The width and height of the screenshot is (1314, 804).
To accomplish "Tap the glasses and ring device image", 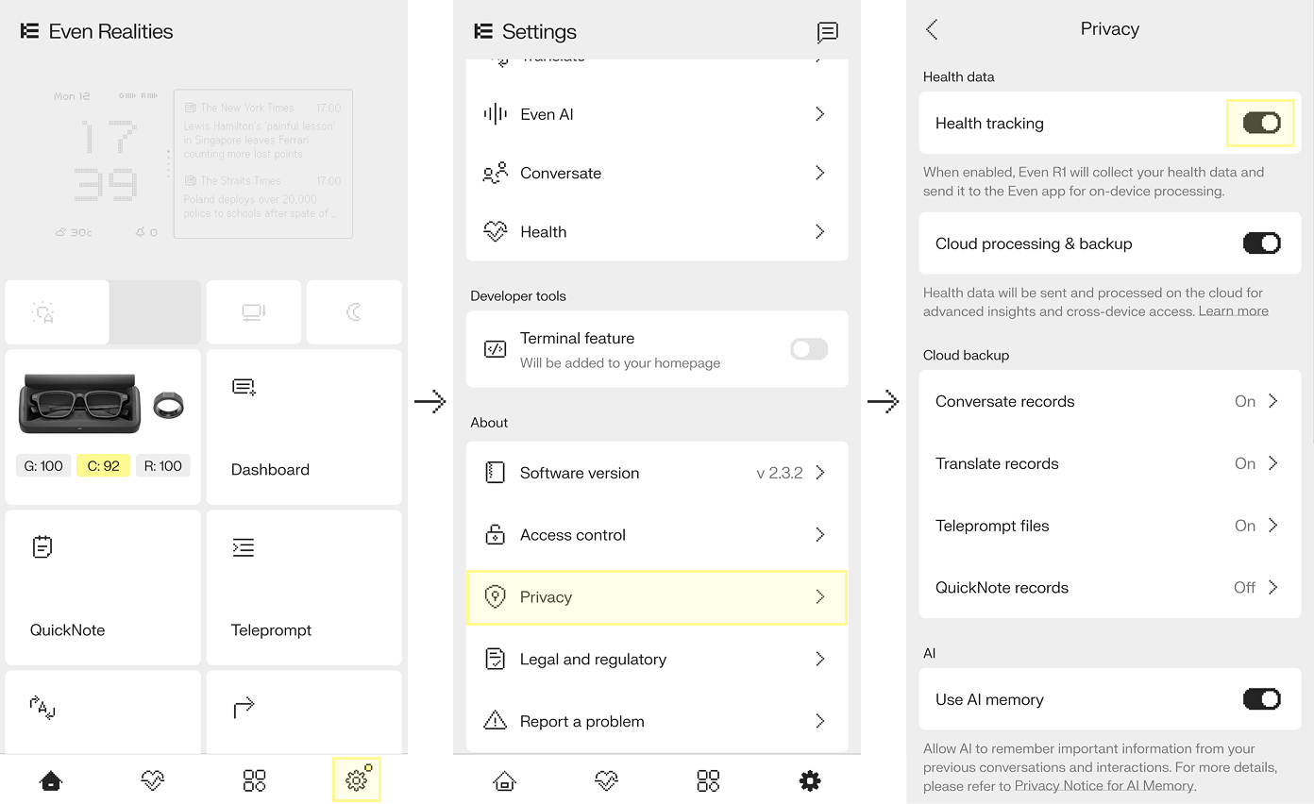I will click(x=102, y=404).
